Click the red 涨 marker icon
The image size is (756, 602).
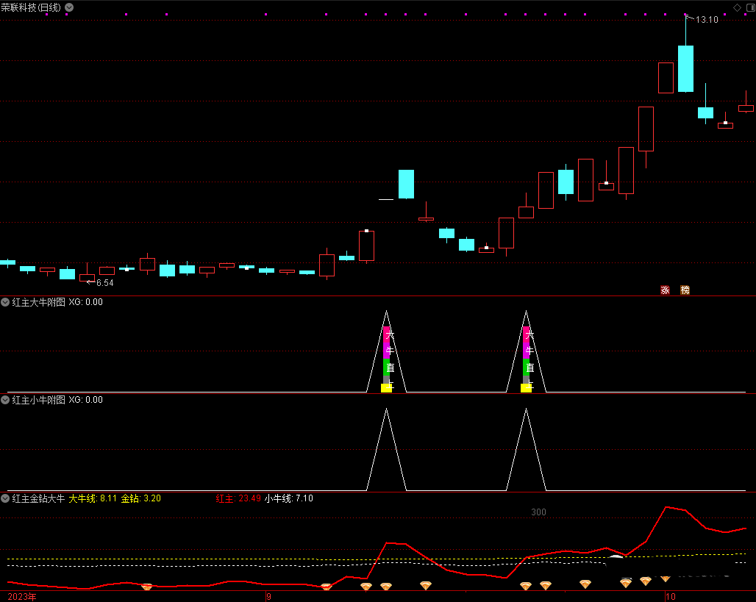[x=665, y=290]
